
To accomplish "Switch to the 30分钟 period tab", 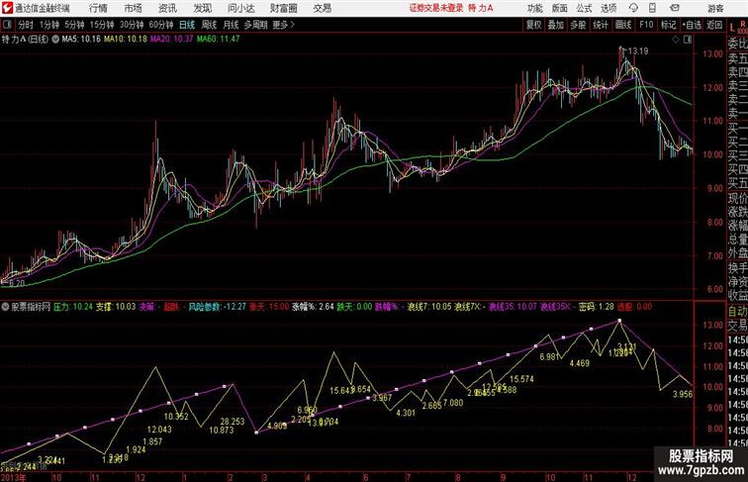I will 132,25.
